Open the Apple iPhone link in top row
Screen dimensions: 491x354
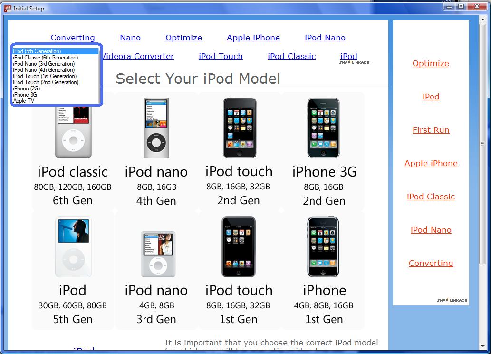coord(253,38)
